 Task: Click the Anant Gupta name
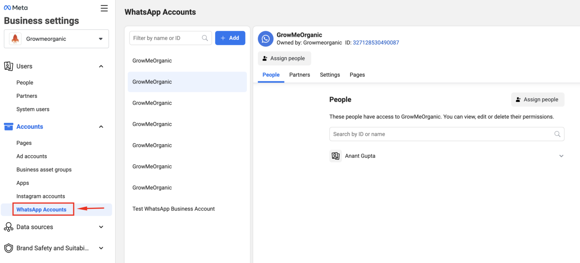360,156
